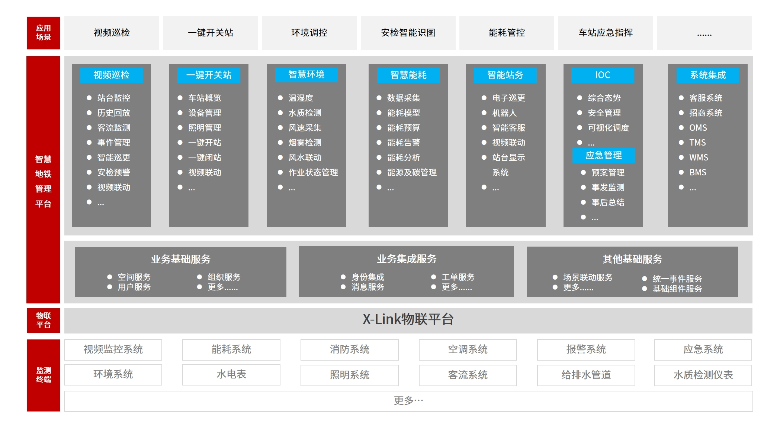Click the 照明管理 list item
780x423 pixels.
pos(205,128)
